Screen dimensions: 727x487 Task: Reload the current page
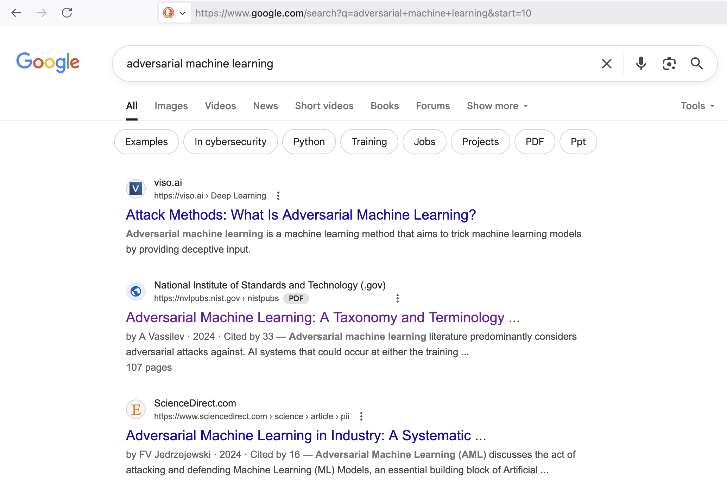67,13
